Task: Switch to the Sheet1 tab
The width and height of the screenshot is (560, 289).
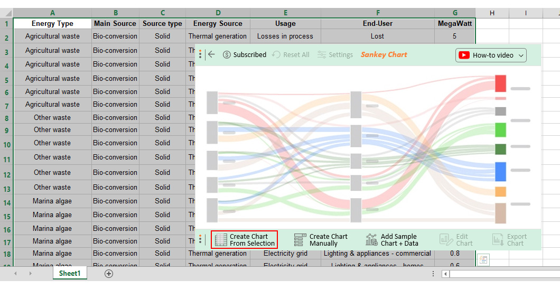Action: [70, 273]
